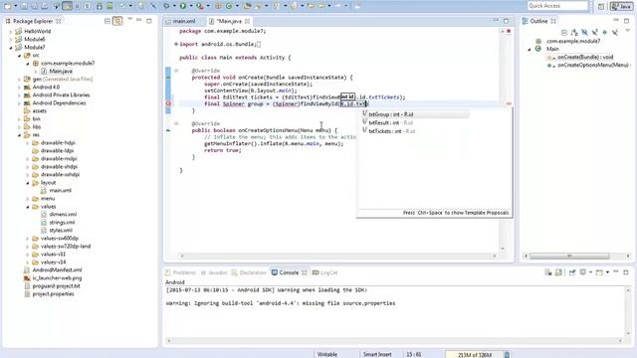Viewport: 637px width, 358px height.
Task: Open the Display Selected Console dropdown
Action: [590, 272]
